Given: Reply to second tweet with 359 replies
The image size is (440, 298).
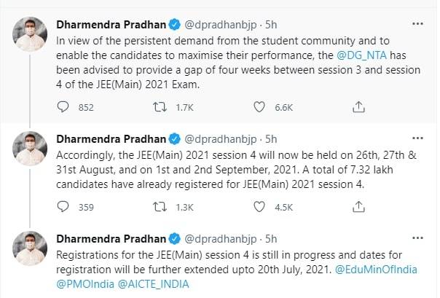Looking at the screenshot, I should pos(63,206).
